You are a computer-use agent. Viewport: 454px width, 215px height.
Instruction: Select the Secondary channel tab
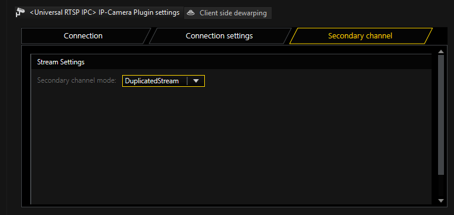(360, 36)
